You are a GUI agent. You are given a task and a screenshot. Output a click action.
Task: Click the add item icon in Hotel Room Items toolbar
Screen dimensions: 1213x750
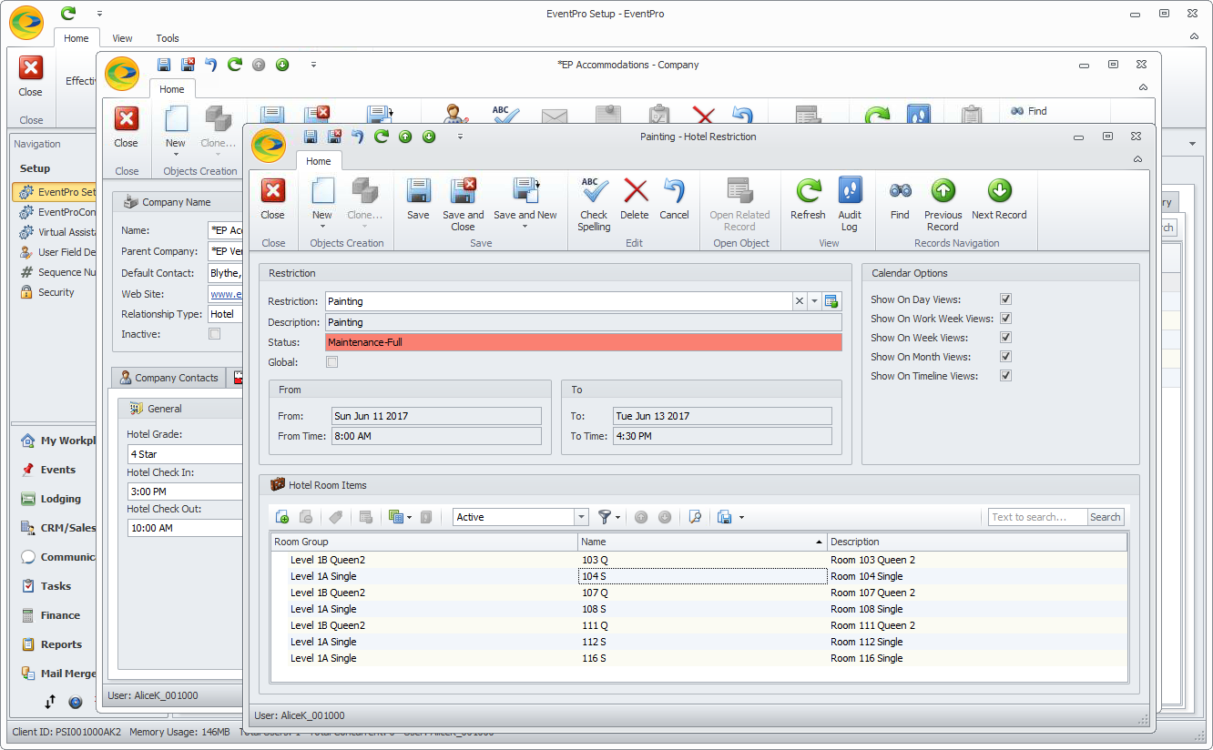282,517
